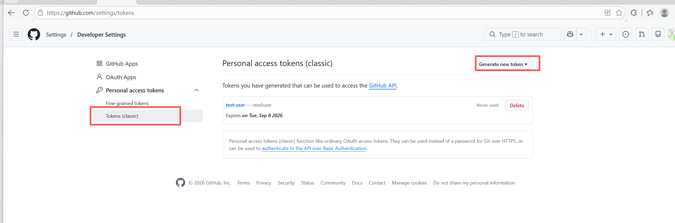Viewport: 675px width, 223px height.
Task: Bookmark this page with the star icon
Action: (x=619, y=13)
